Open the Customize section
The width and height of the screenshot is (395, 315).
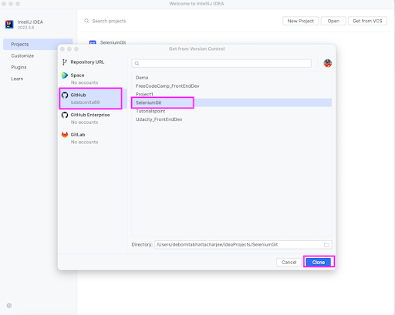[x=22, y=55]
